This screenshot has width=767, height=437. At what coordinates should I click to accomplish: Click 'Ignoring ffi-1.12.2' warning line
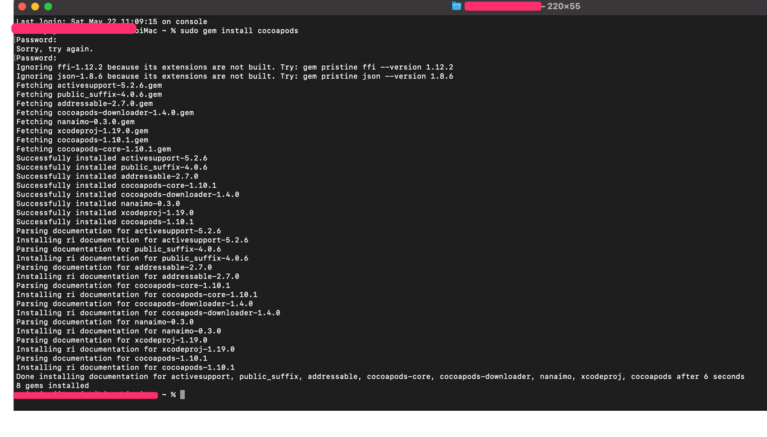[235, 67]
